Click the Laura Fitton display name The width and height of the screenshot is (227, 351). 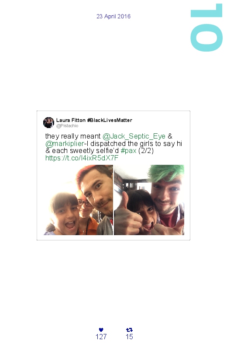point(71,120)
